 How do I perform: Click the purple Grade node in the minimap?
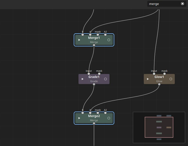[159, 127]
